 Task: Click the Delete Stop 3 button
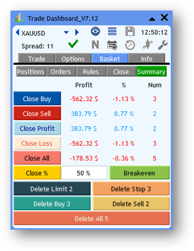[x=131, y=188]
